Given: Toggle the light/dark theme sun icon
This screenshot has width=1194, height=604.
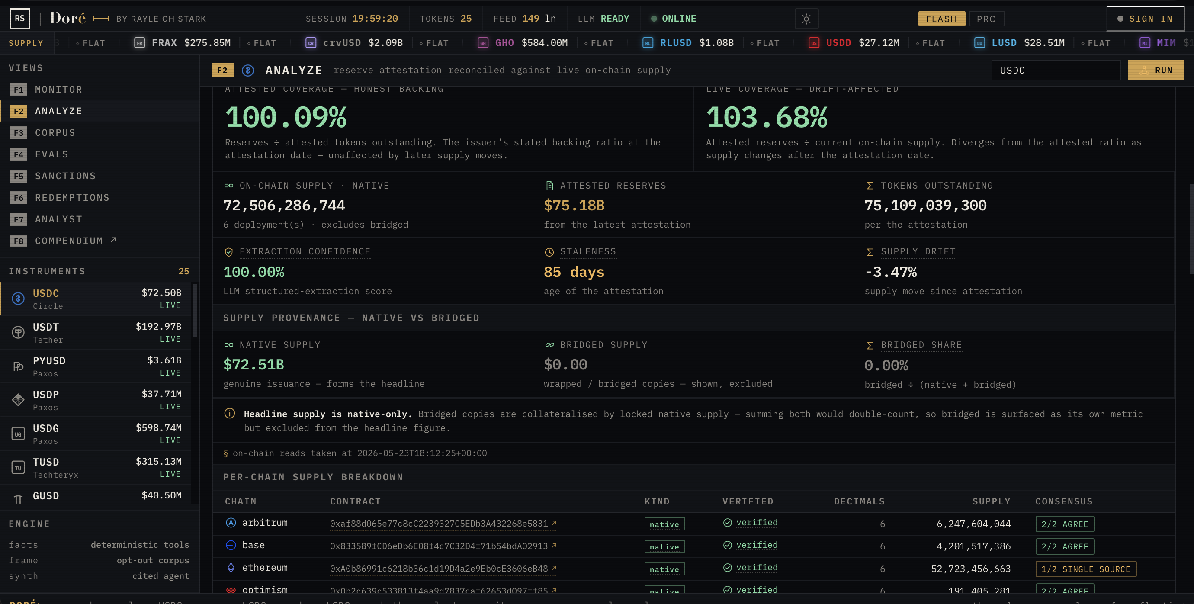Looking at the screenshot, I should pos(806,19).
